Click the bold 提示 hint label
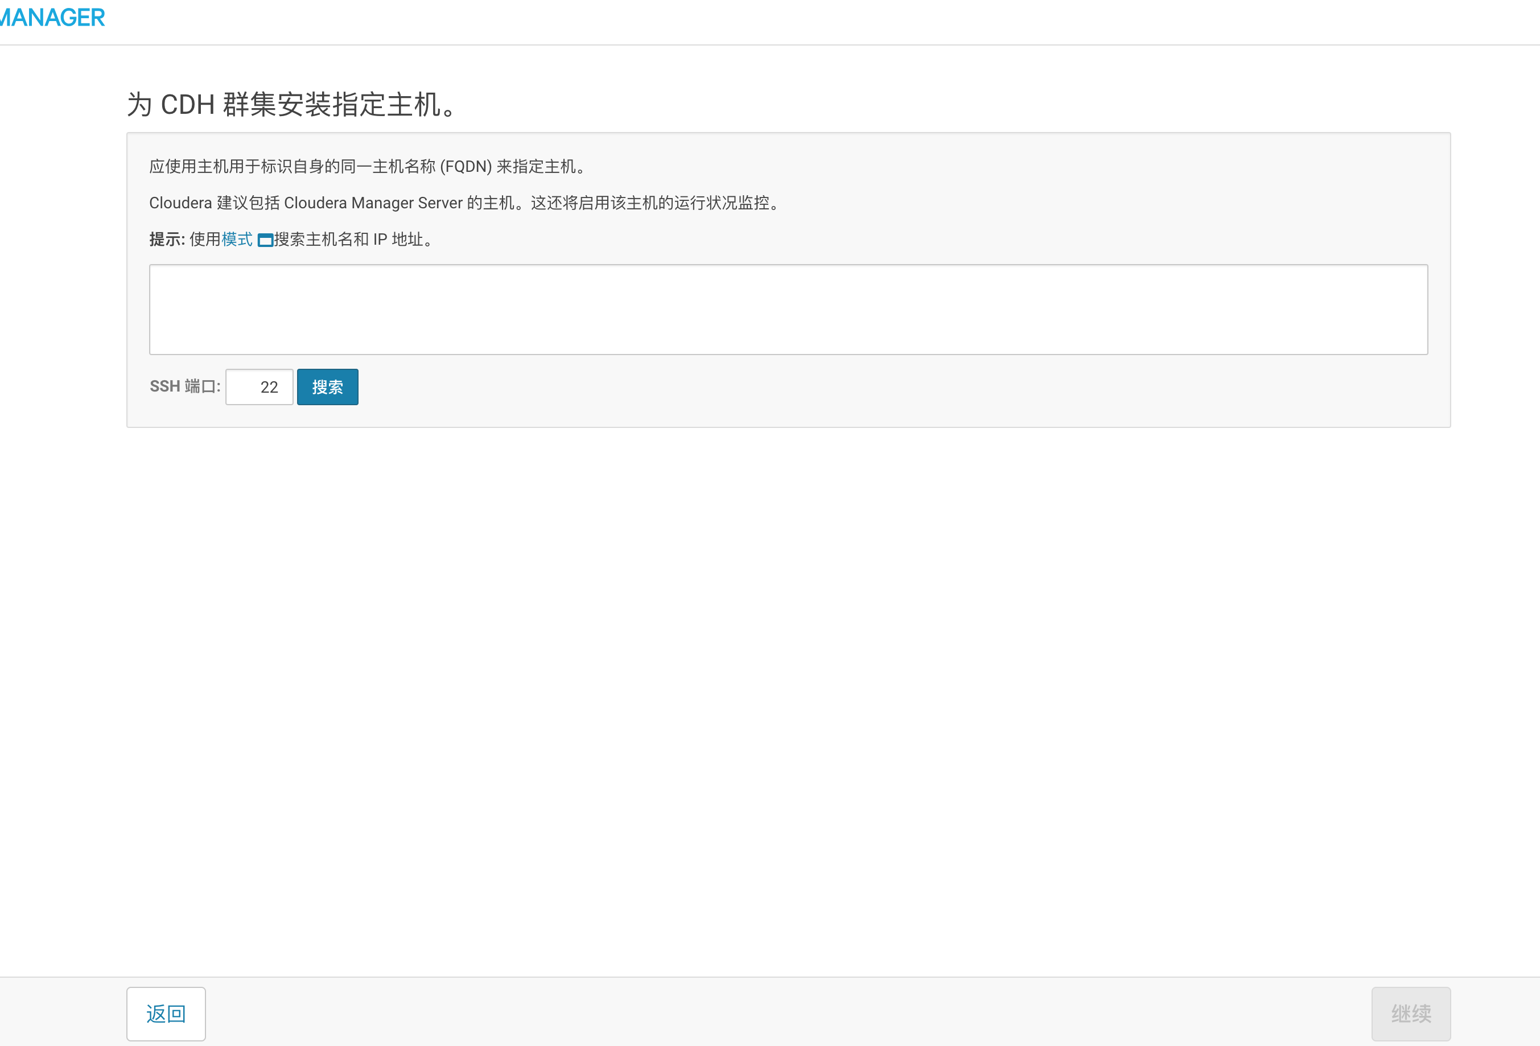1540x1046 pixels. (167, 239)
